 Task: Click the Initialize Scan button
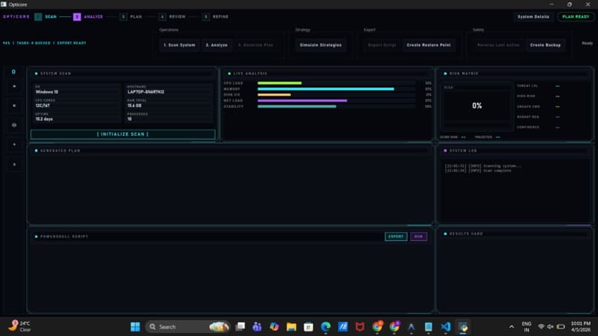point(123,134)
